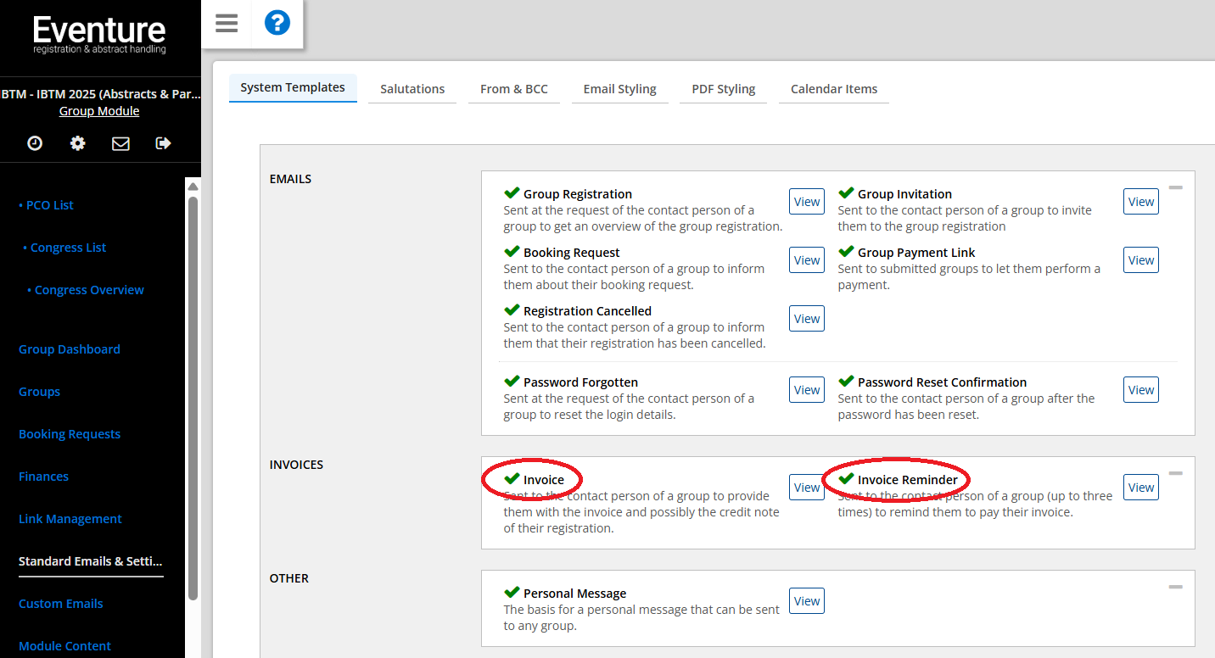
Task: Collapse the Other section with minus icon
Action: (1175, 587)
